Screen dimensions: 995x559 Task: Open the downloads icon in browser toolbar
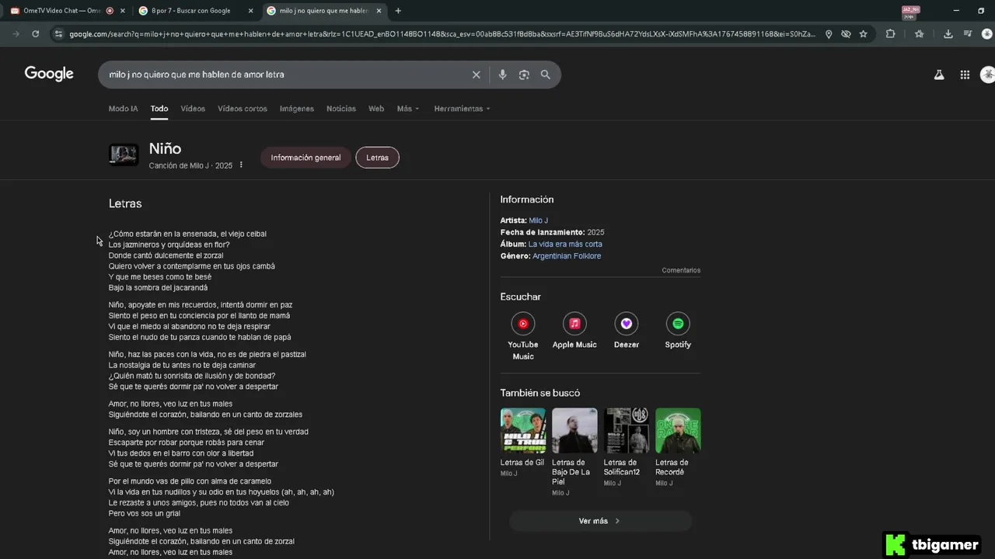pos(948,34)
